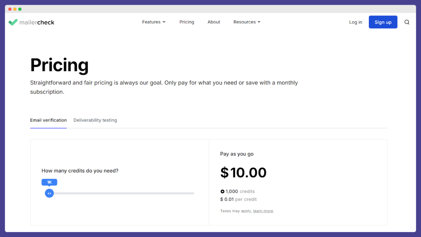This screenshot has width=421, height=237.
Task: Click the red close window dot
Action: pos(10,9)
